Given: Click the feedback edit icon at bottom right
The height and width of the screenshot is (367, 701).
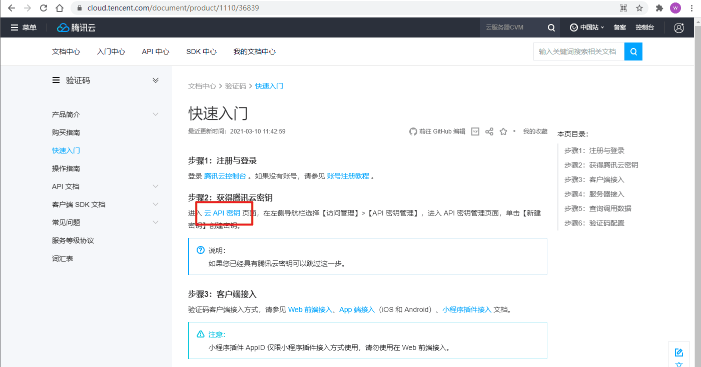Looking at the screenshot, I should pyautogui.click(x=679, y=352).
